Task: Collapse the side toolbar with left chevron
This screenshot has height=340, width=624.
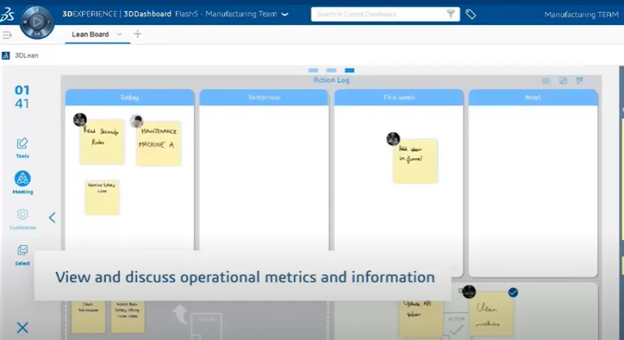Action: pos(52,217)
